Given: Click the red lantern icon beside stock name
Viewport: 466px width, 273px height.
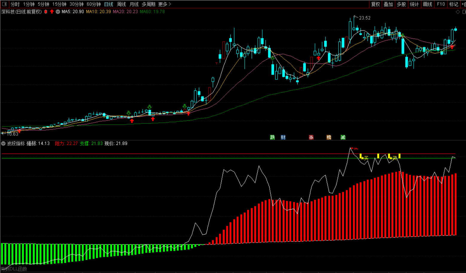Looking at the screenshot, I should [x=46, y=12].
